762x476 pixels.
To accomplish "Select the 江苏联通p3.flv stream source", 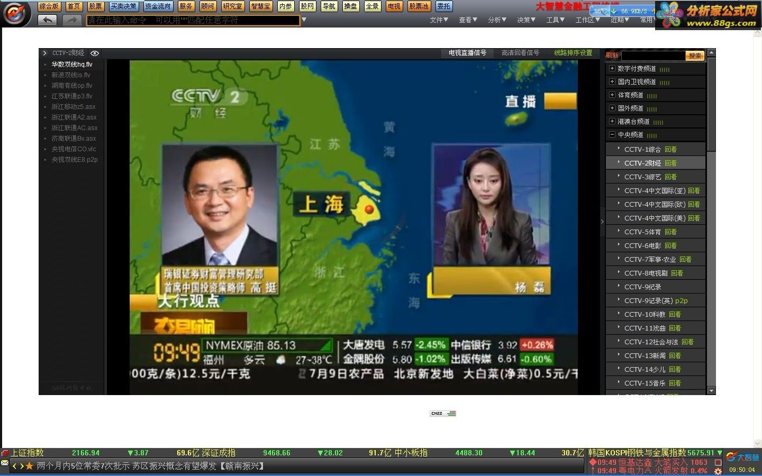I will 72,96.
